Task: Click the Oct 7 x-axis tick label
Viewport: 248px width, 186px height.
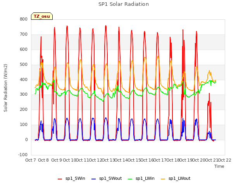Action: click(x=31, y=160)
